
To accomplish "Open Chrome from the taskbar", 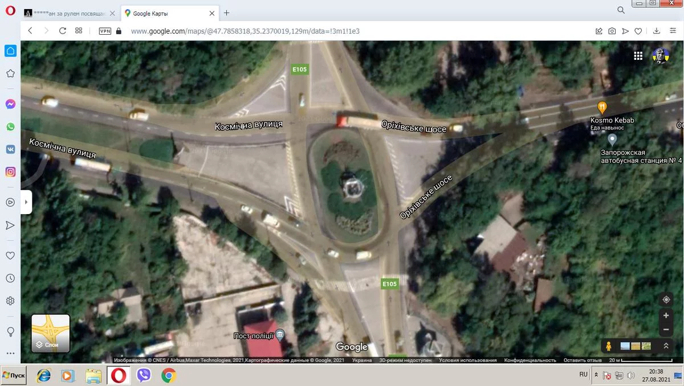I will point(168,376).
